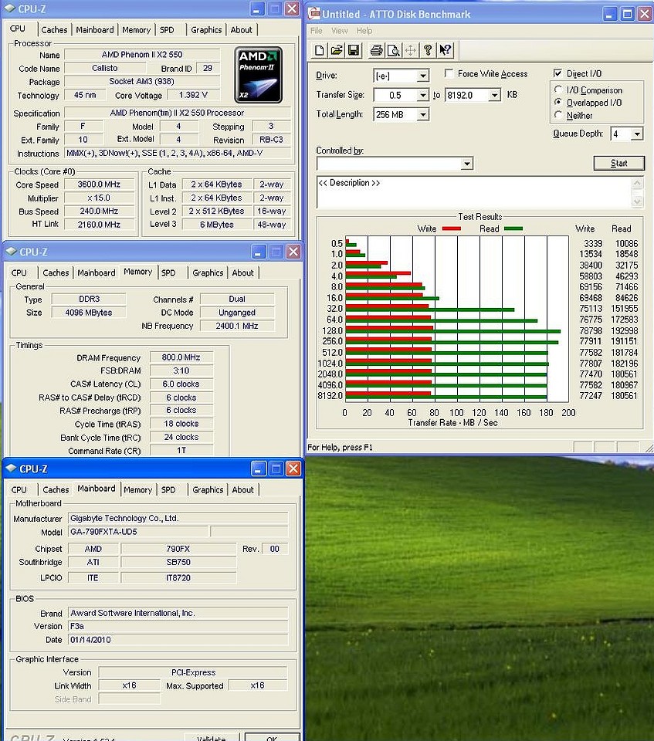The image size is (654, 741).
Task: Open SPD tab in CPU-Z Processor window
Action: pyautogui.click(x=167, y=30)
